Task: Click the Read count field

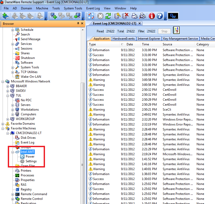Action: (110, 31)
